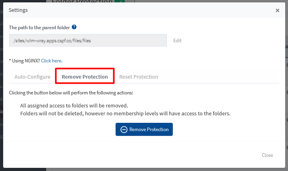
Task: Click the Close button at dialog bottom
Action: pos(267,155)
